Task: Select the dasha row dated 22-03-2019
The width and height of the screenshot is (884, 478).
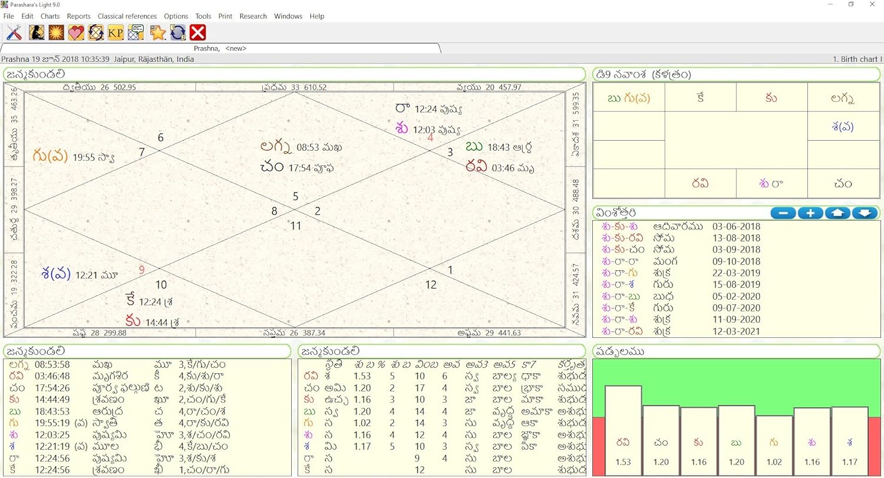Action: (681, 273)
